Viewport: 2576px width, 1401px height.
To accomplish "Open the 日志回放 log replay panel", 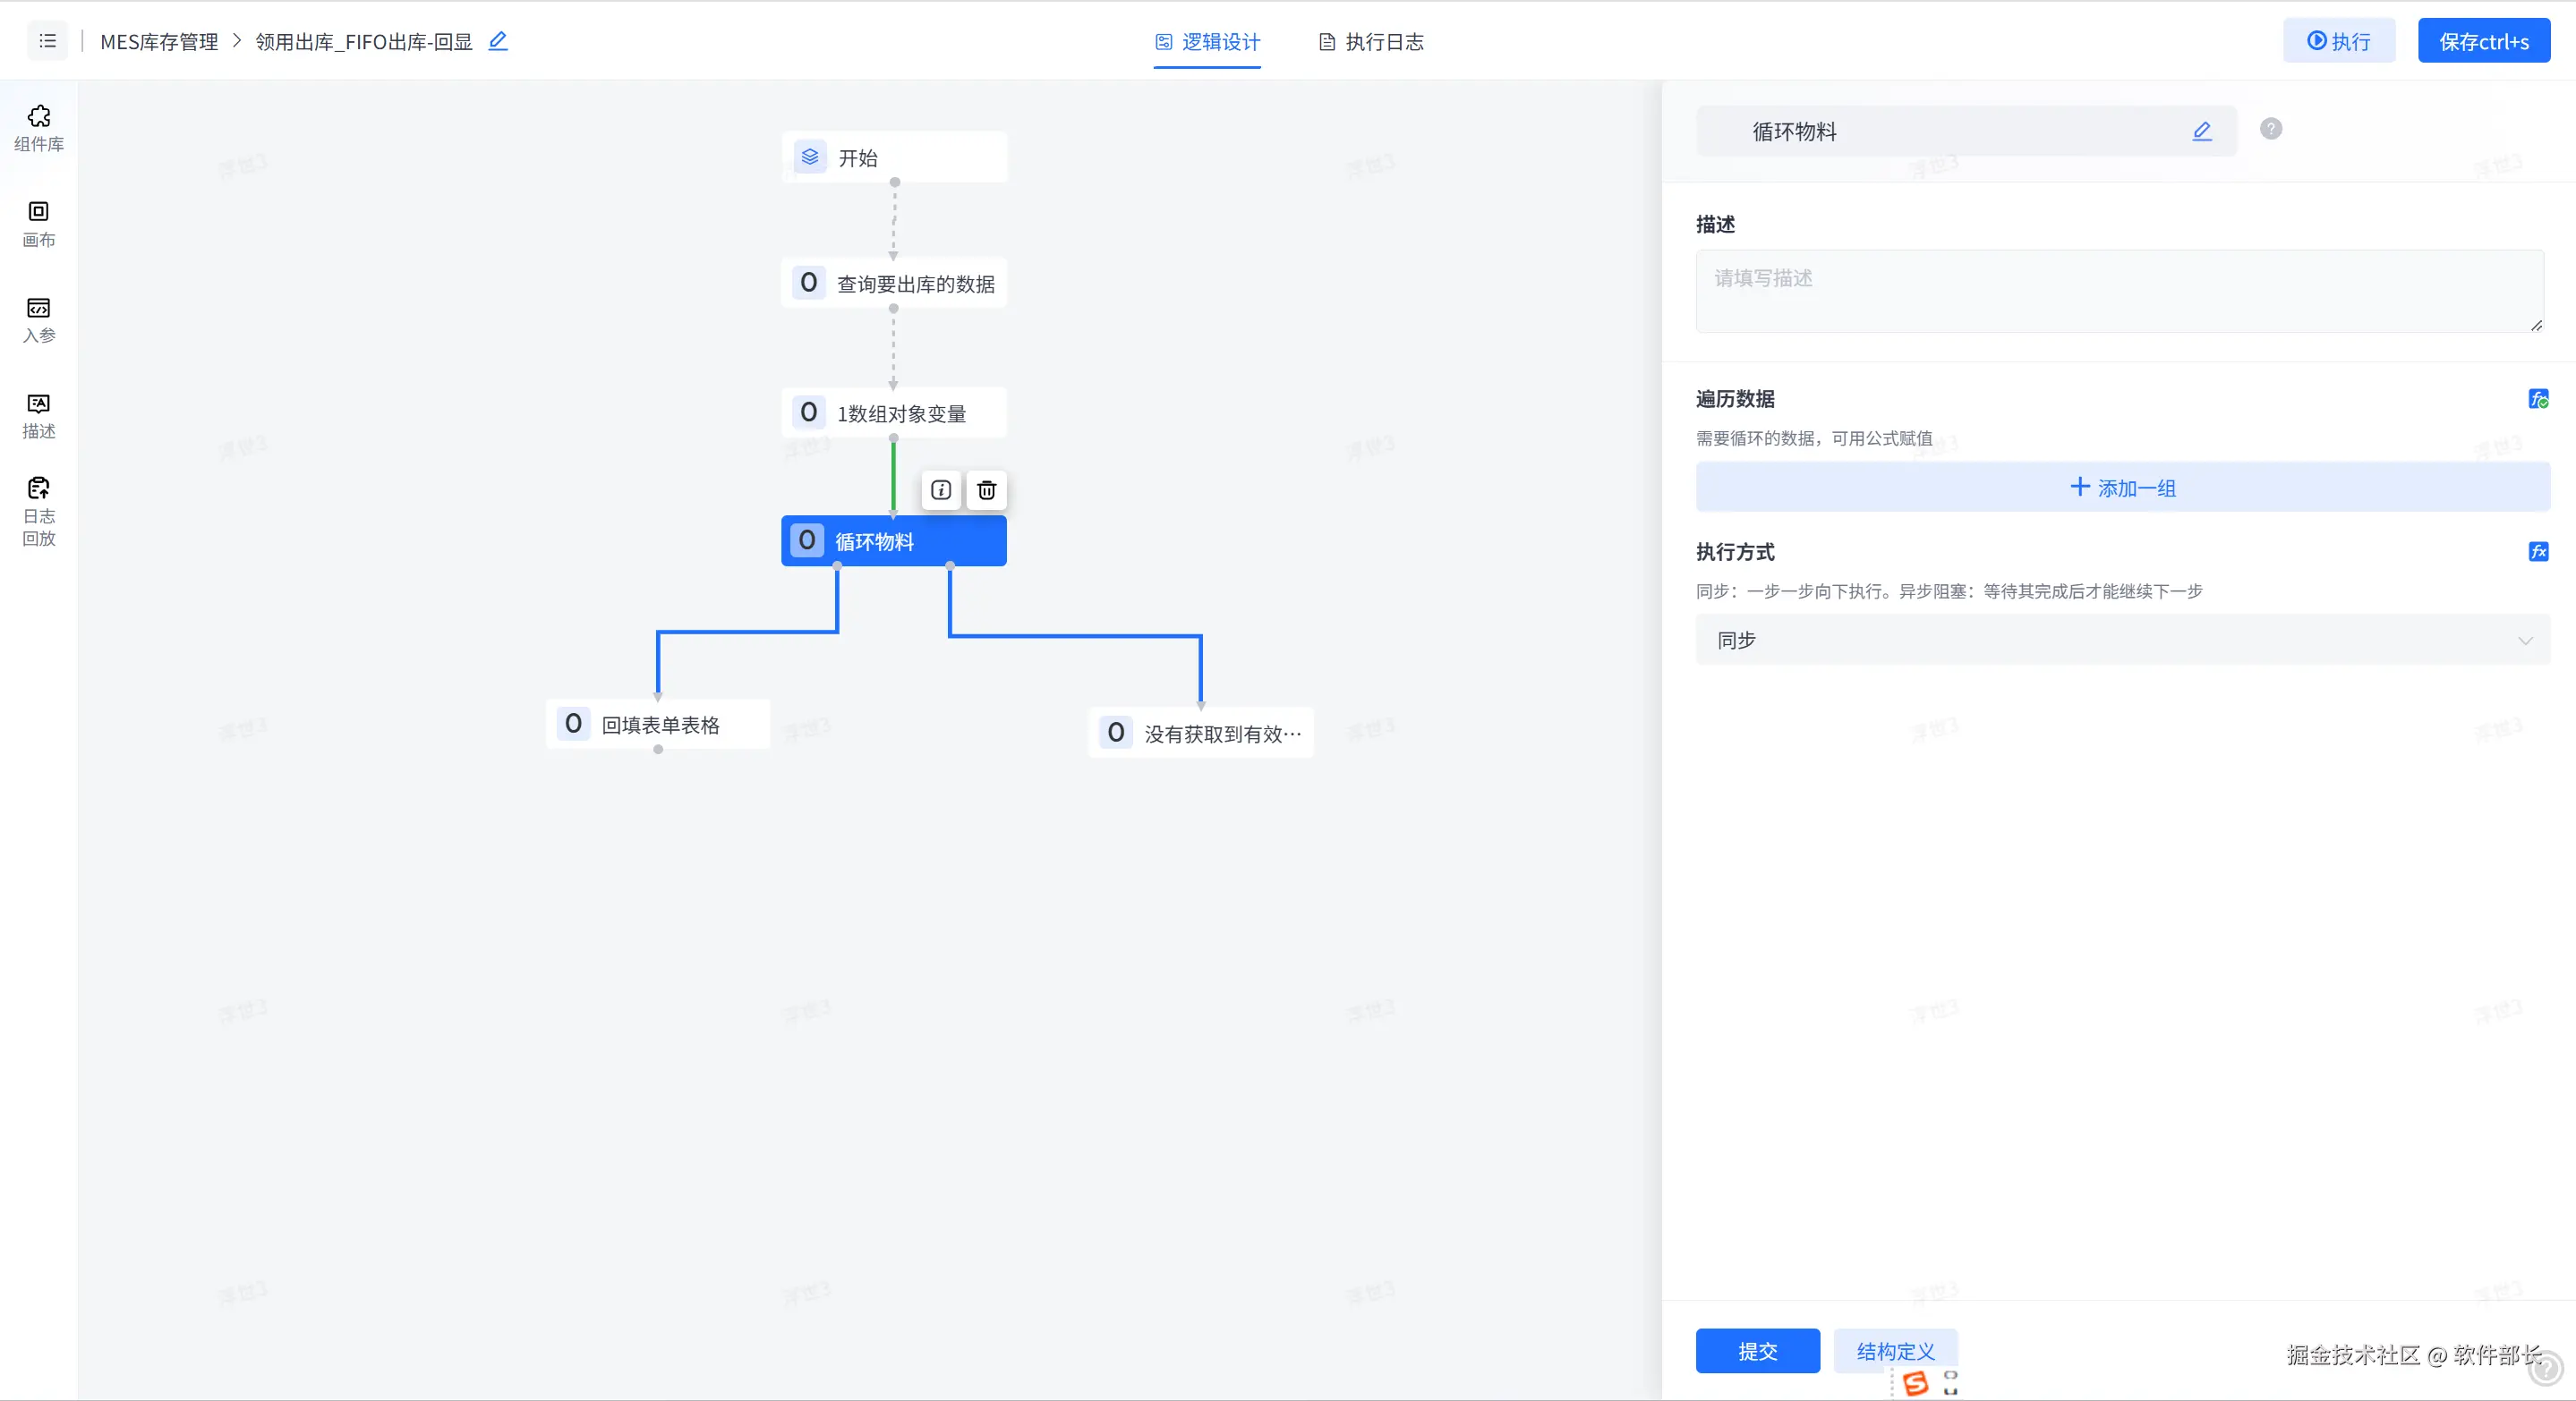I will pos(39,511).
